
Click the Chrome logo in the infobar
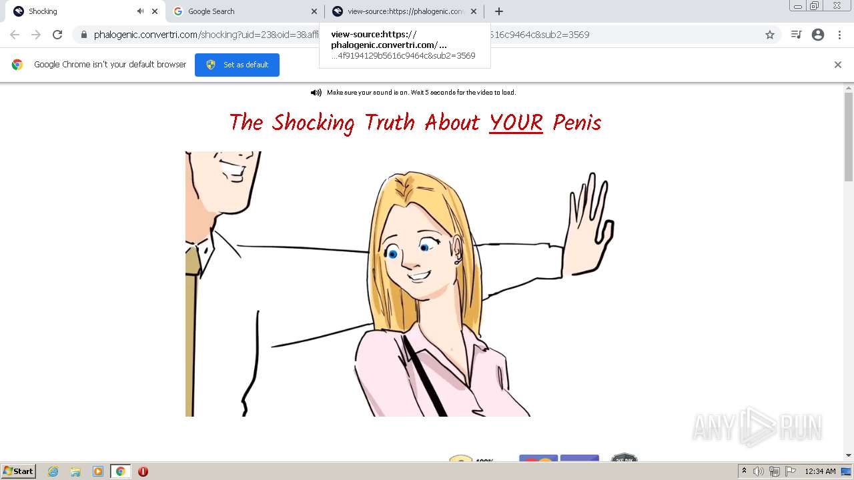pyautogui.click(x=17, y=65)
